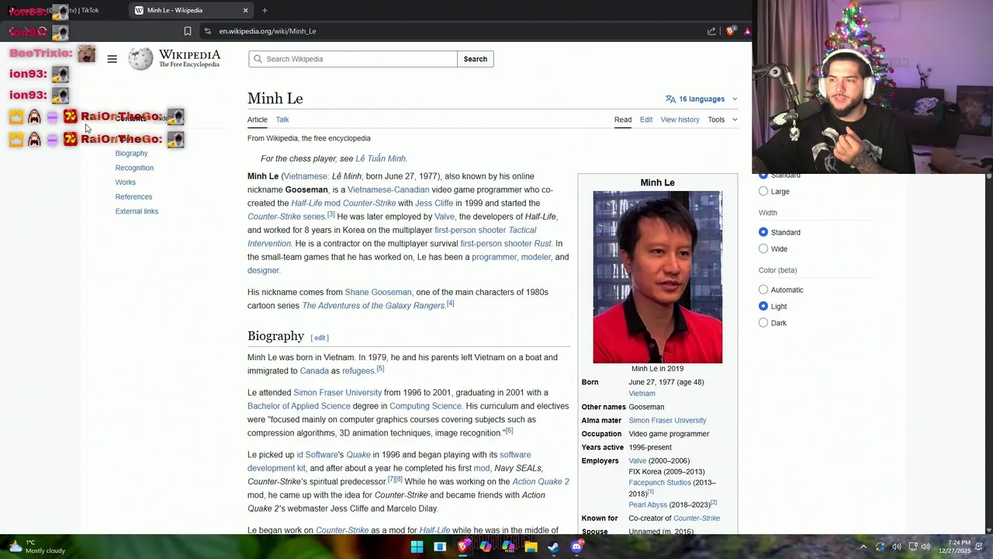Open Steam from the taskbar
This screenshot has width=993, height=559.
[x=553, y=547]
